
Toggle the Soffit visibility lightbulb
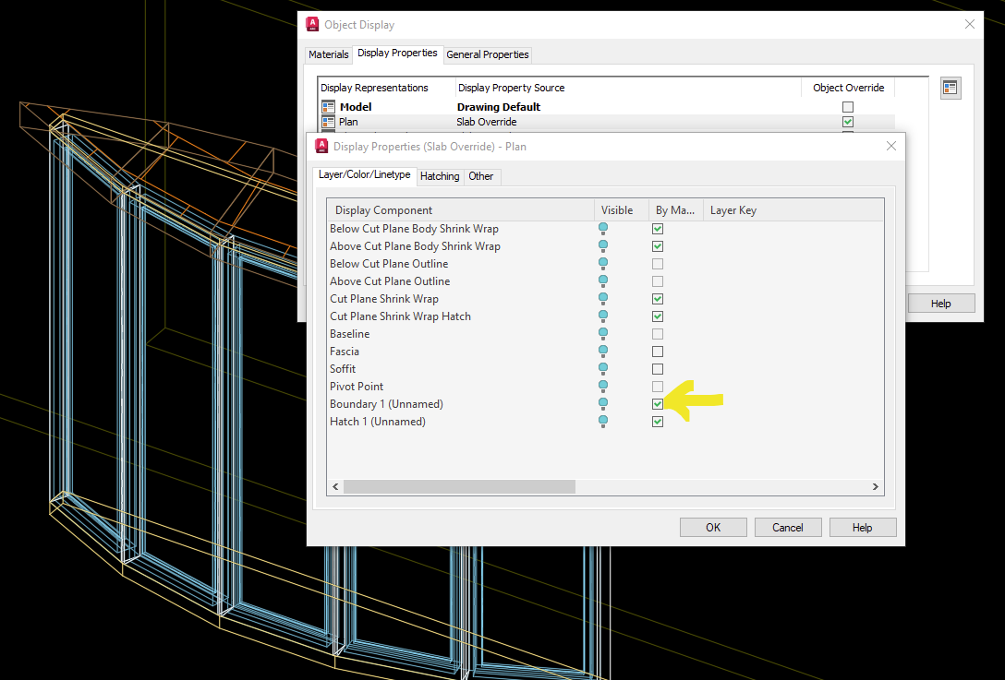pos(603,368)
